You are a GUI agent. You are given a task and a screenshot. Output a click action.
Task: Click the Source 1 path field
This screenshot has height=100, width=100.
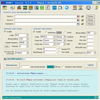tap(46, 16)
